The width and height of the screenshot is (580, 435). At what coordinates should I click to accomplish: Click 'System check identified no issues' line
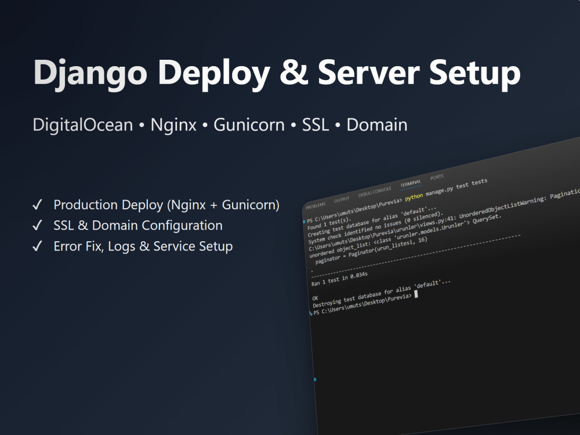(375, 227)
